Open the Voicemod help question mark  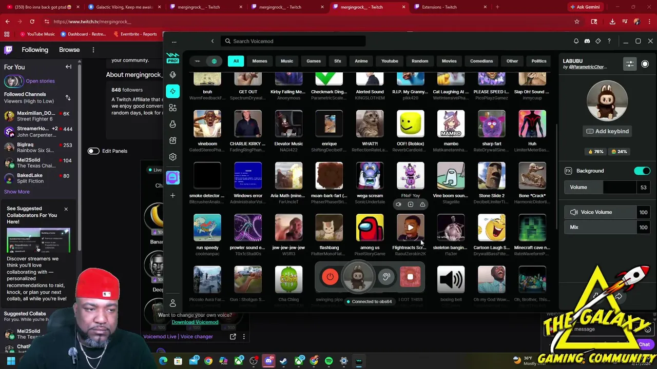point(609,41)
